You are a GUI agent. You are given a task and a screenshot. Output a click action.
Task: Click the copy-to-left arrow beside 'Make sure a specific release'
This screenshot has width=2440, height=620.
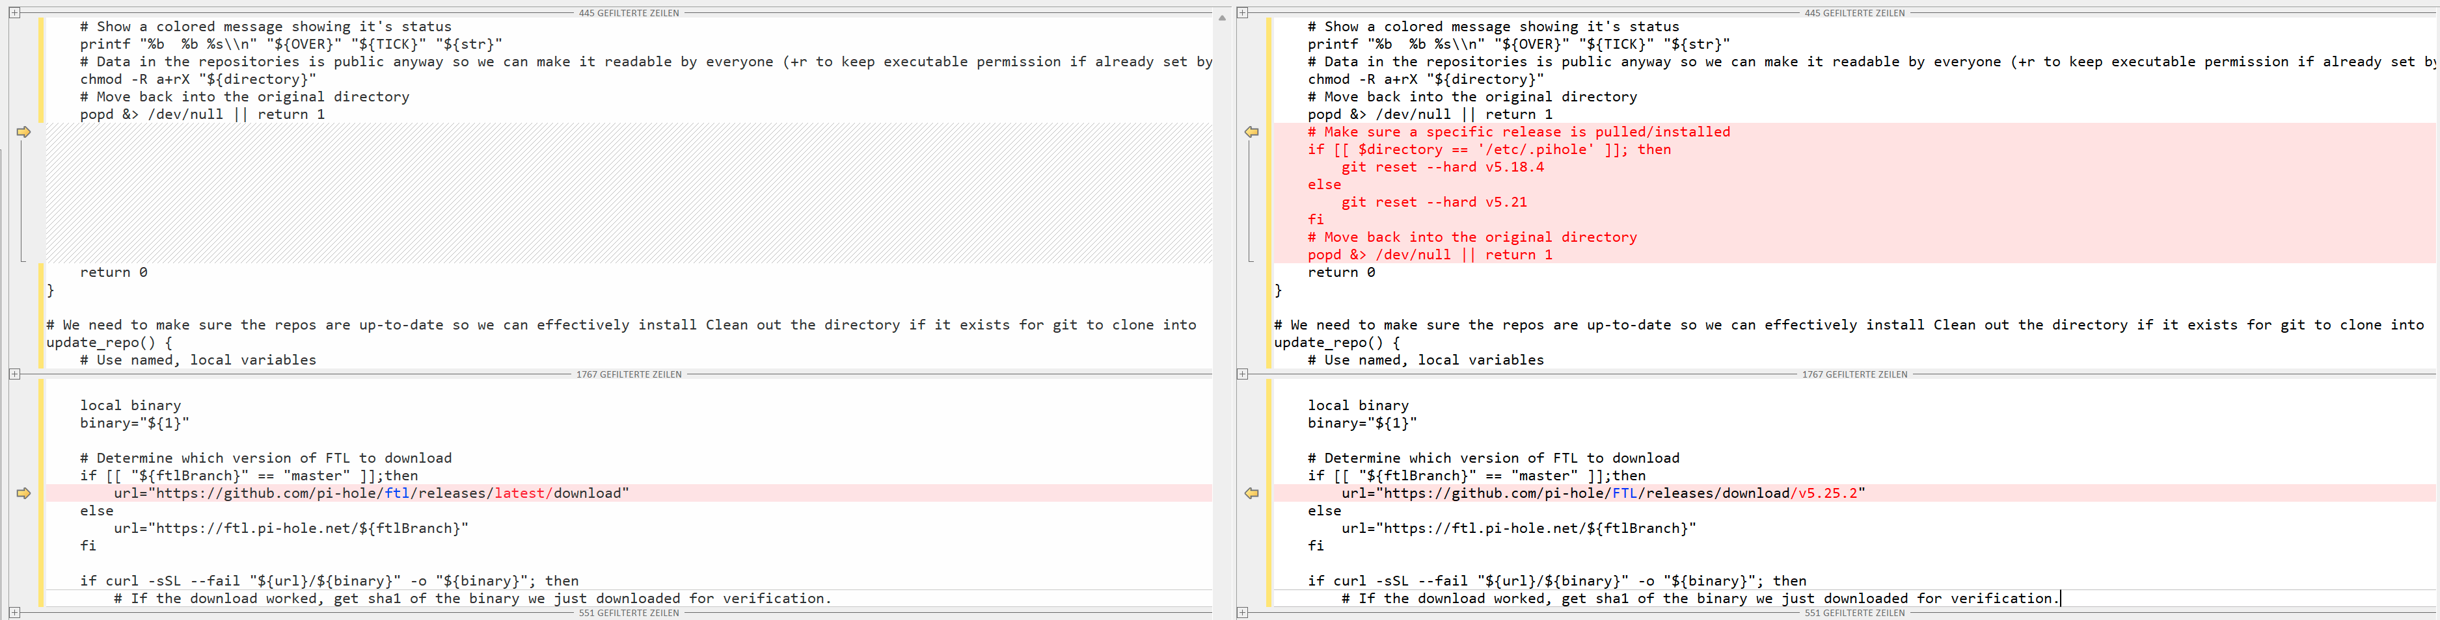pyautogui.click(x=1251, y=131)
